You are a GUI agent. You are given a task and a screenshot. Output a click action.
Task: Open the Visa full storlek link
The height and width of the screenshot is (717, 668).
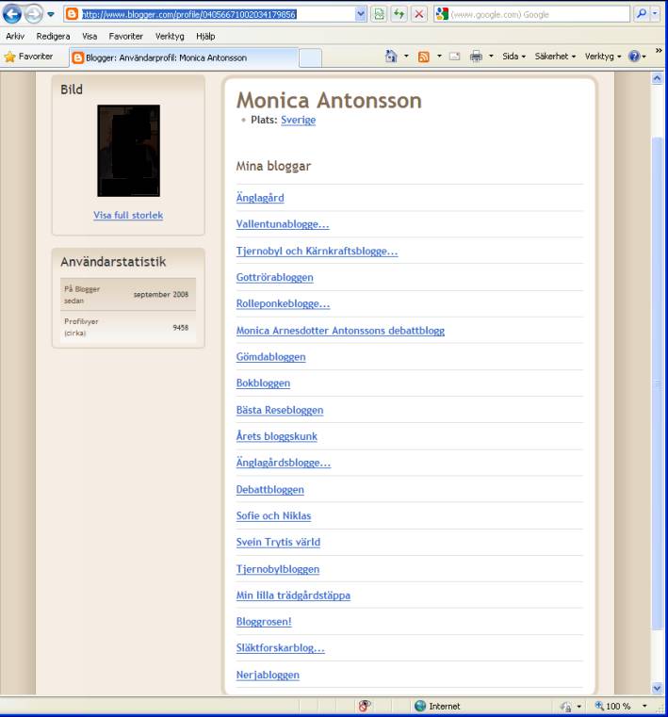[x=128, y=216]
